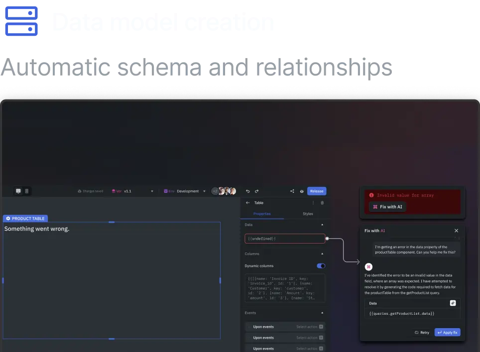The height and width of the screenshot is (352, 480).
Task: Switch to mobile view icon
Action: click(27, 191)
